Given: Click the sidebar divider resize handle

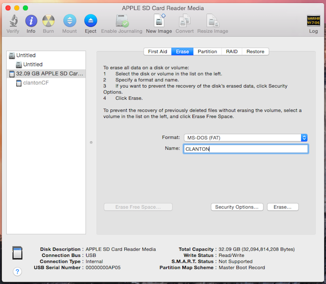Looking at the screenshot, I should (91, 142).
